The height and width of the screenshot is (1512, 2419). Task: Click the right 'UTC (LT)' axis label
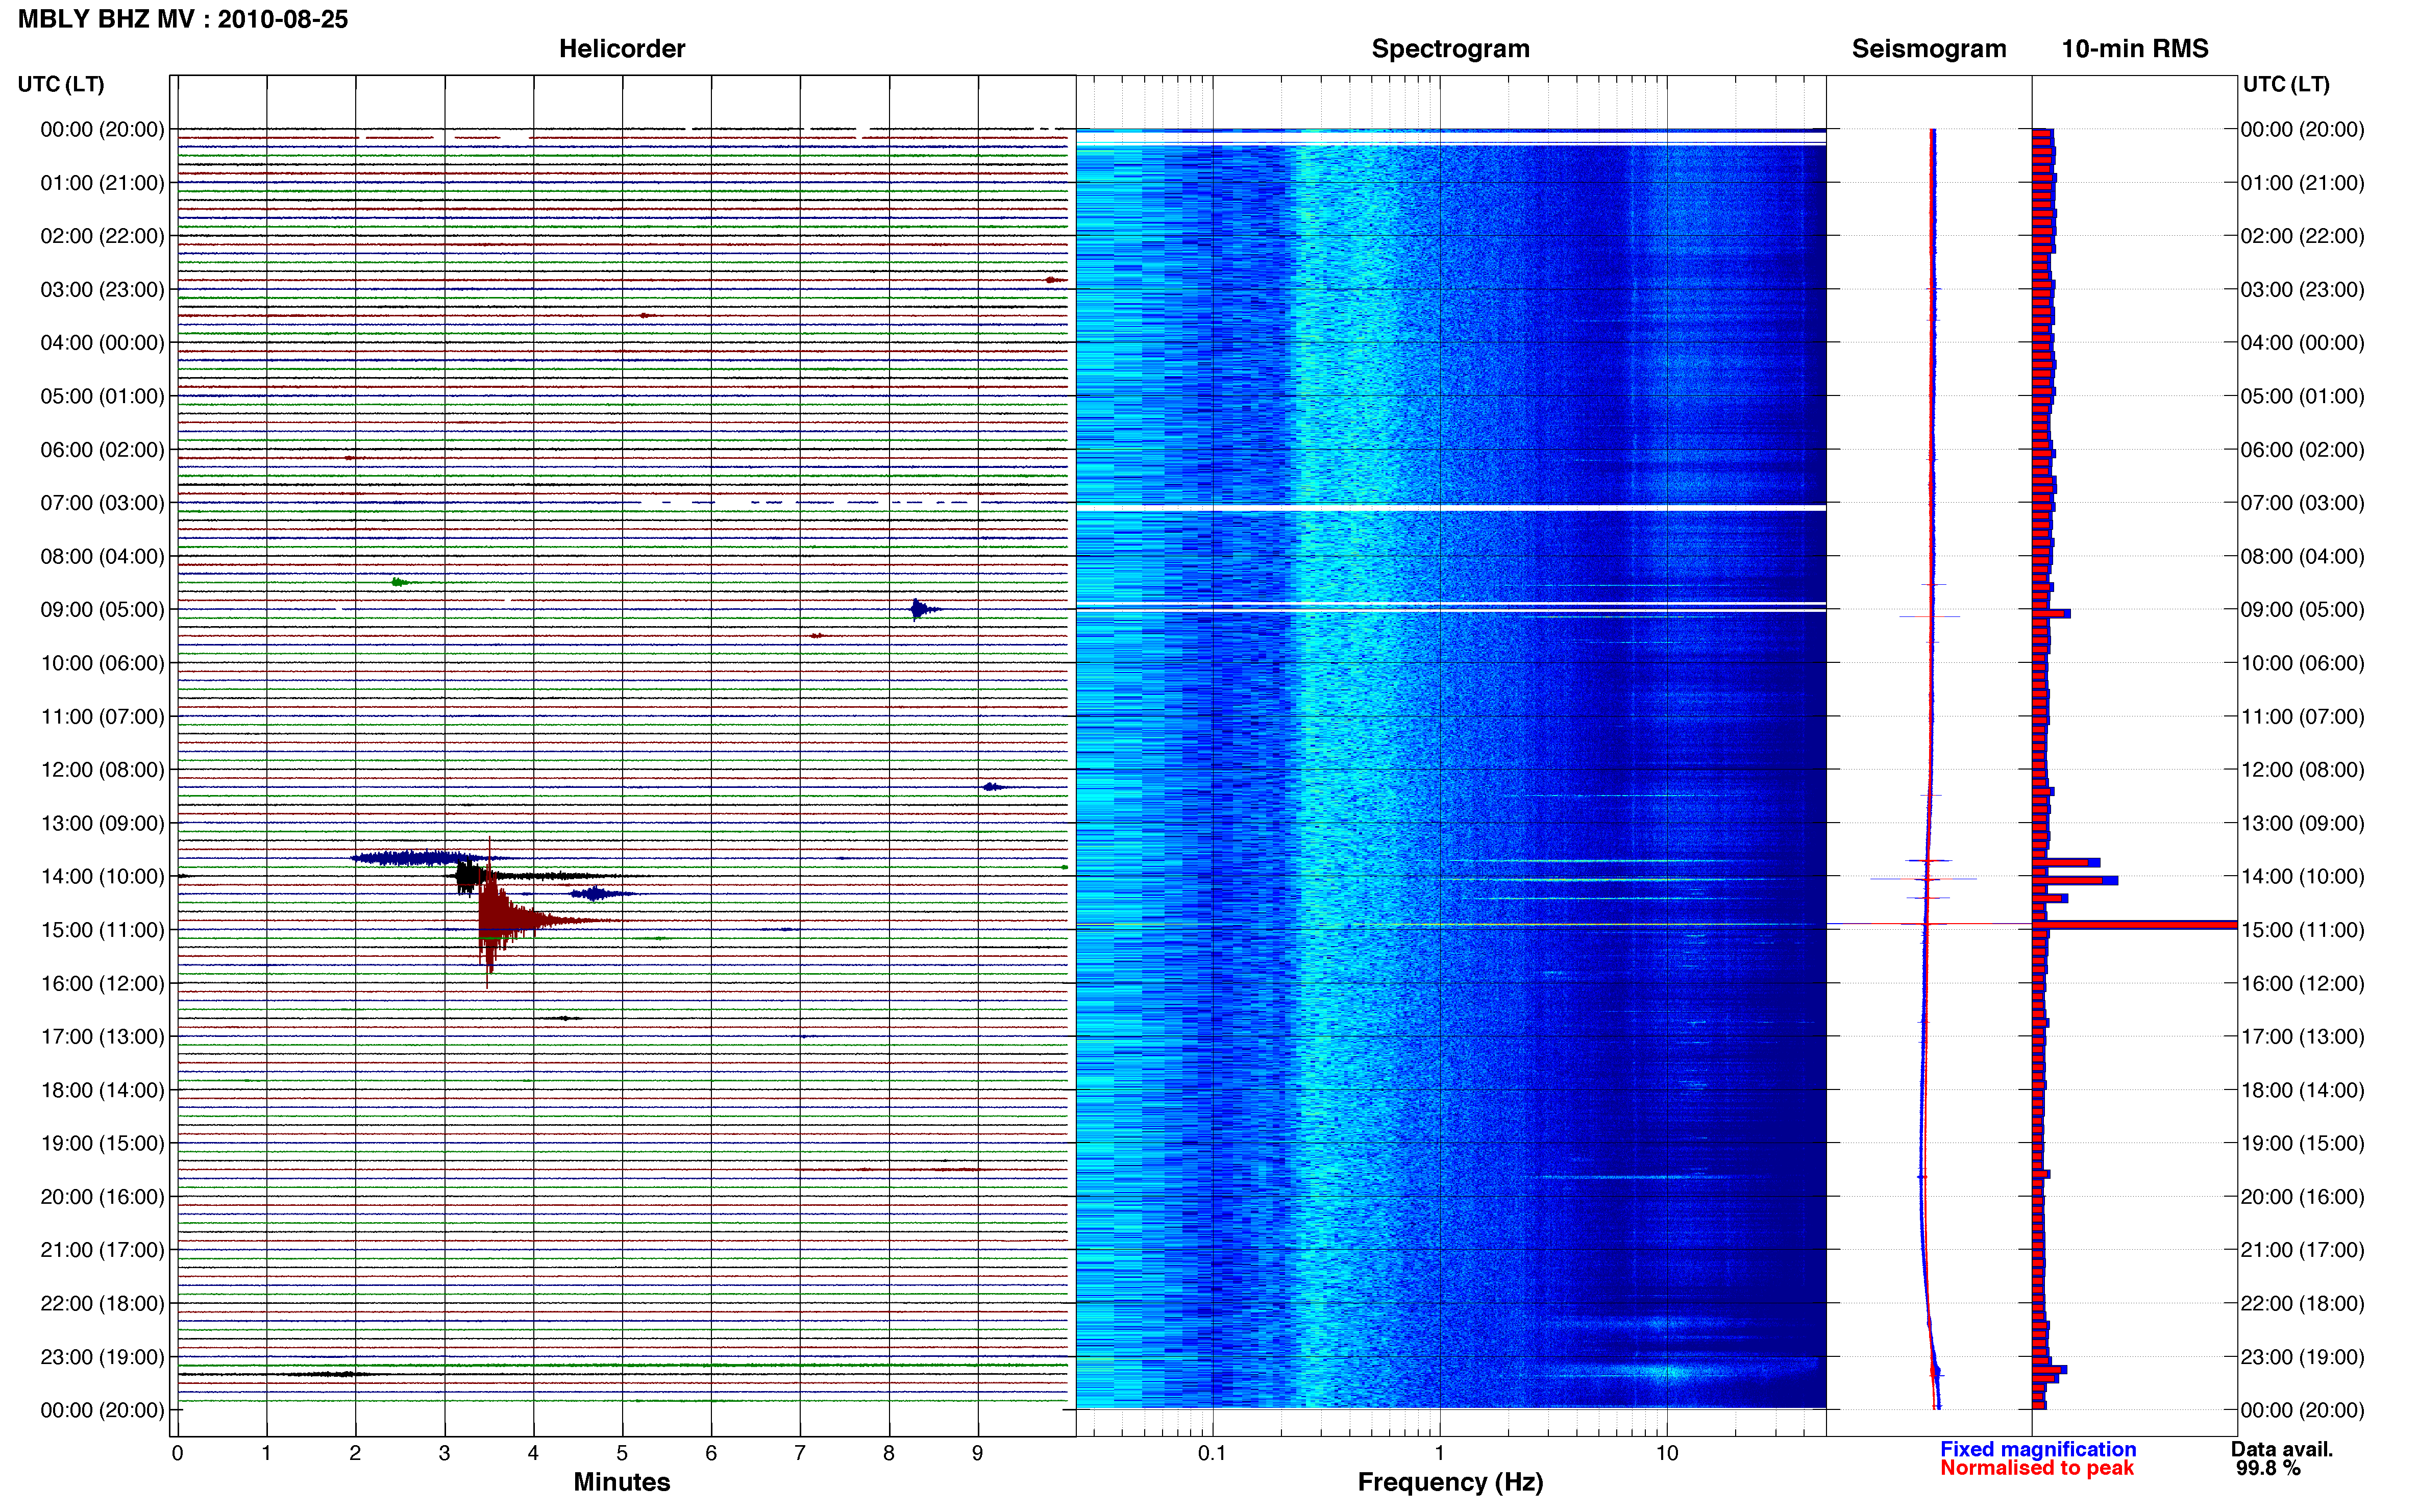[x=2286, y=84]
